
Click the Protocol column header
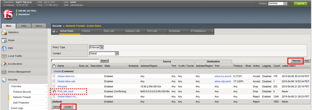(x=238, y=66)
